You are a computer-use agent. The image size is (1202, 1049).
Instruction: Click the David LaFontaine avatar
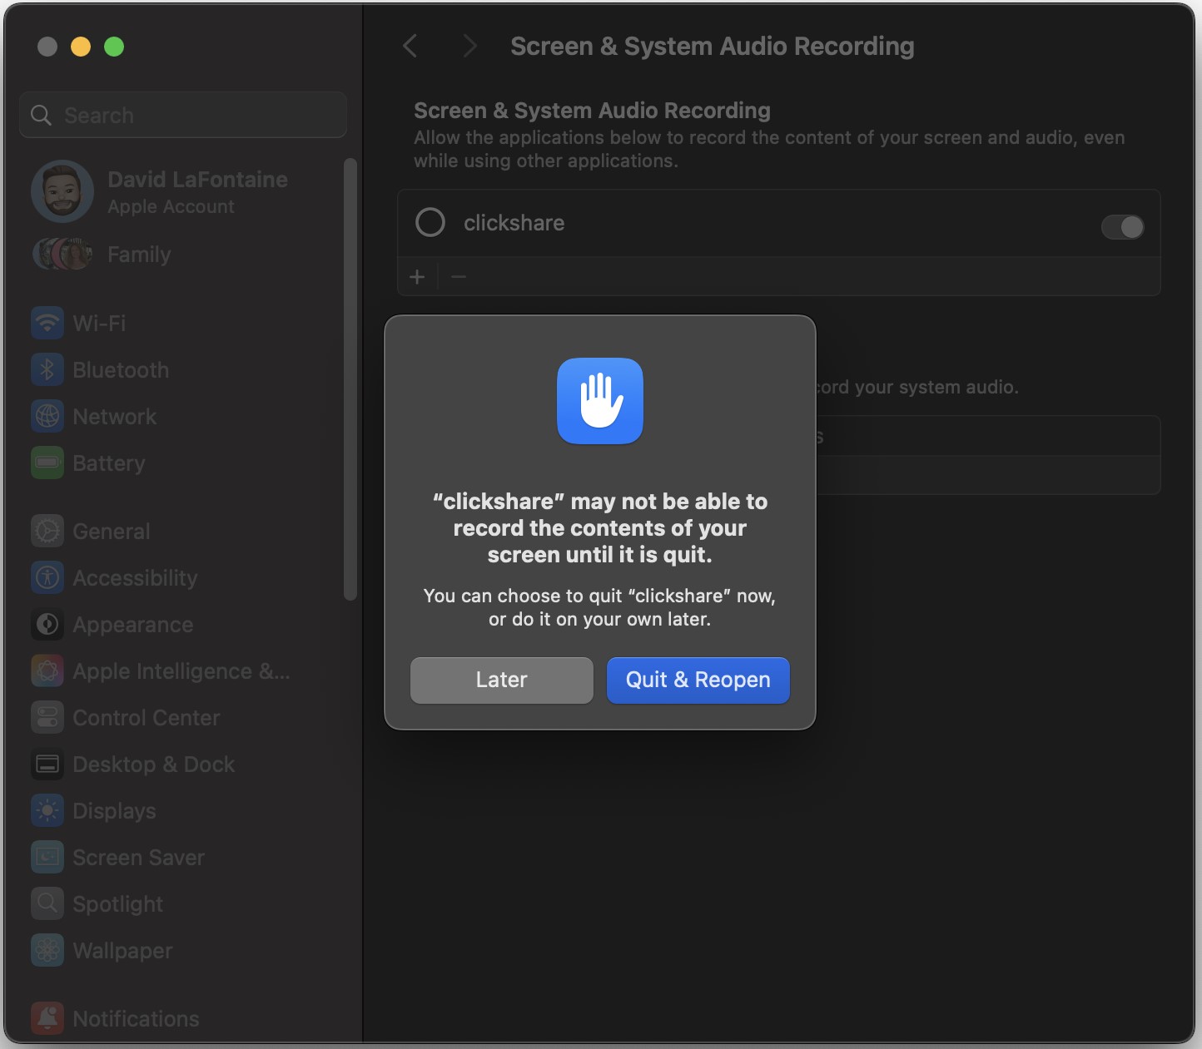(62, 191)
